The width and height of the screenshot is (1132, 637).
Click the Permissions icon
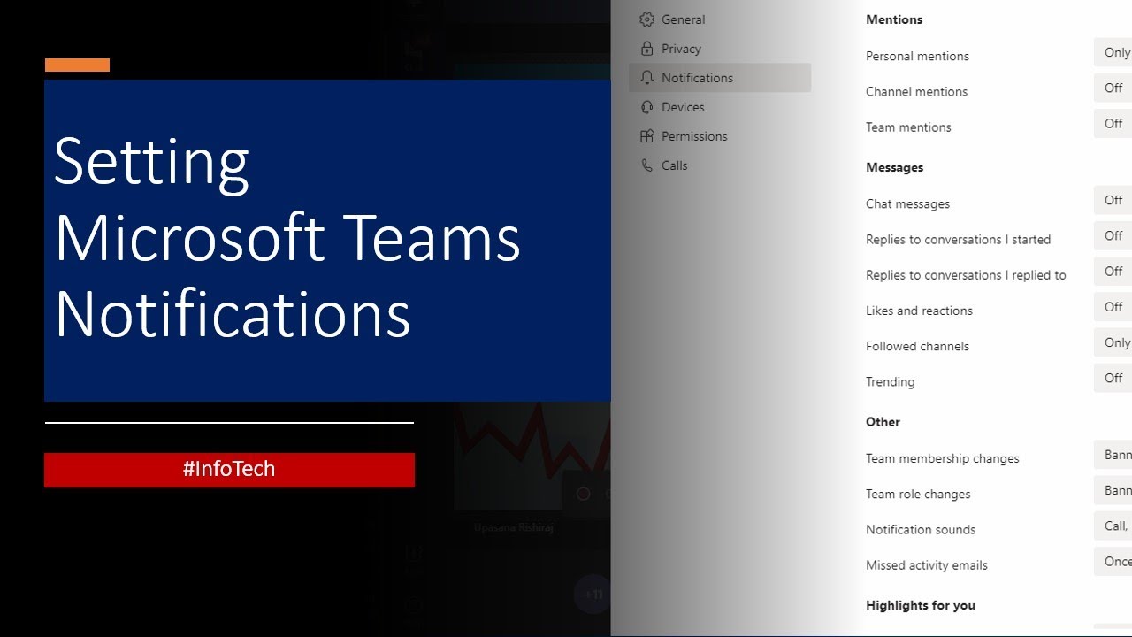pos(646,136)
